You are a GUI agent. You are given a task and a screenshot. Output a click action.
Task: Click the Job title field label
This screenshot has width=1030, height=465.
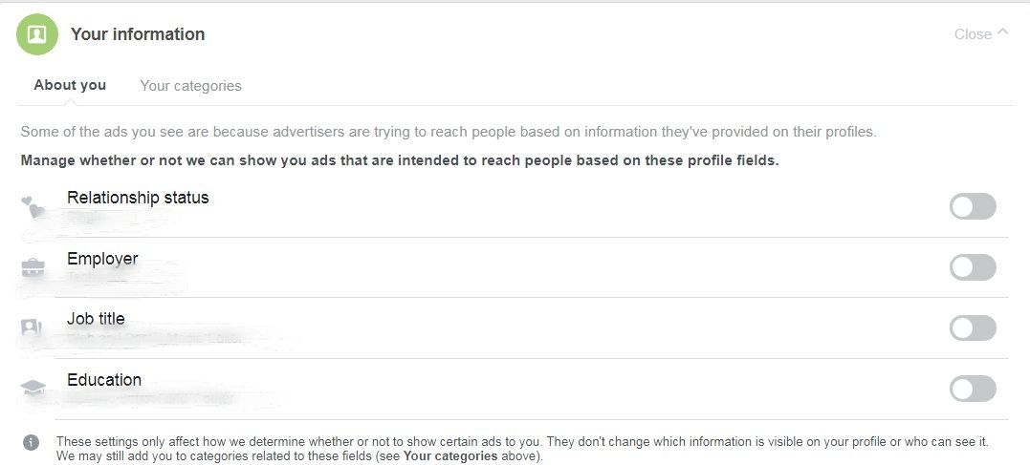(96, 319)
